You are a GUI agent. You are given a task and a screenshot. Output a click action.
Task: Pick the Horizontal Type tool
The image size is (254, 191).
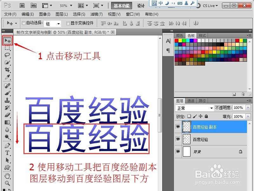pyautogui.click(x=7, y=153)
